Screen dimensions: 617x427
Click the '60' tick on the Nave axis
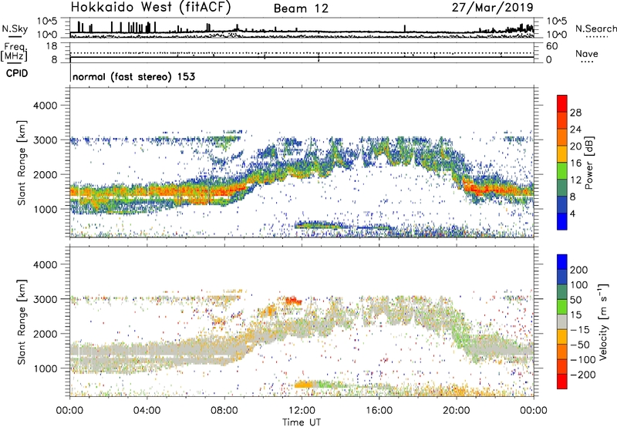coord(552,46)
